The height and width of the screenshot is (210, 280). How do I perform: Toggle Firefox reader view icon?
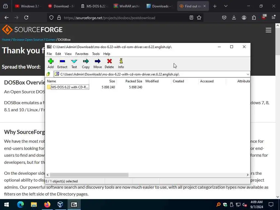(191, 18)
